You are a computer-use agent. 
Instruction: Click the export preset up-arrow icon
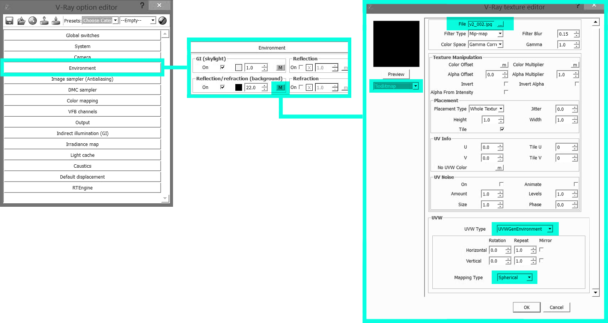[x=56, y=21]
